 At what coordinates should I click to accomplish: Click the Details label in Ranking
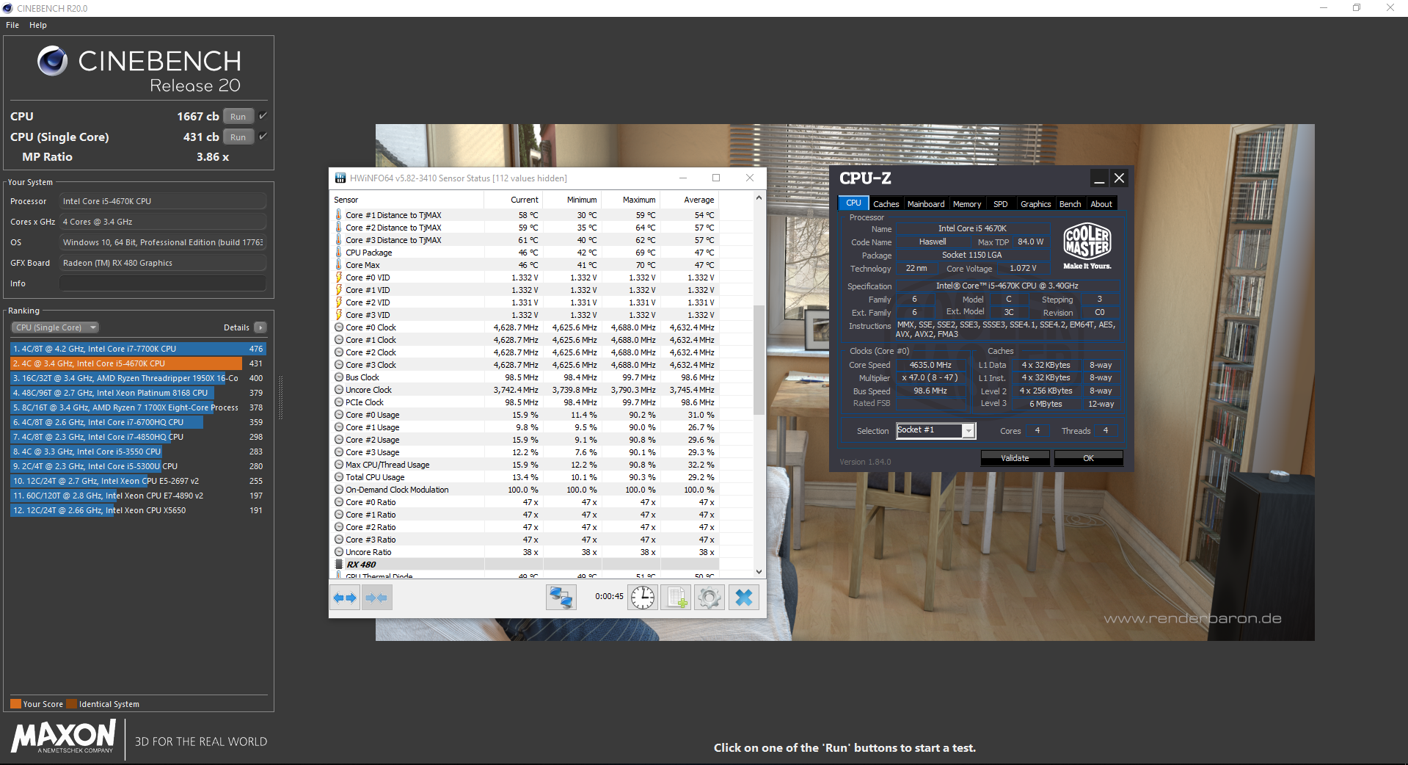pyautogui.click(x=236, y=327)
